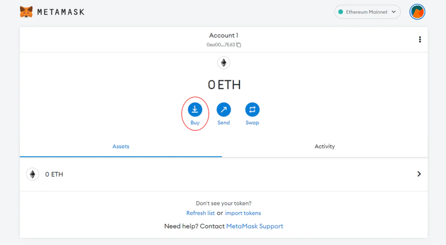This screenshot has height=245, width=446.
Task: Open the MetaMask Support link
Action: point(255,226)
